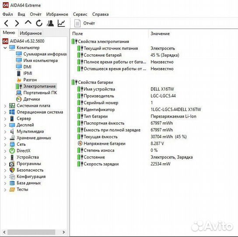This screenshot has height=237, width=238.
Task: Expand the Операционная система node
Action: [5, 112]
